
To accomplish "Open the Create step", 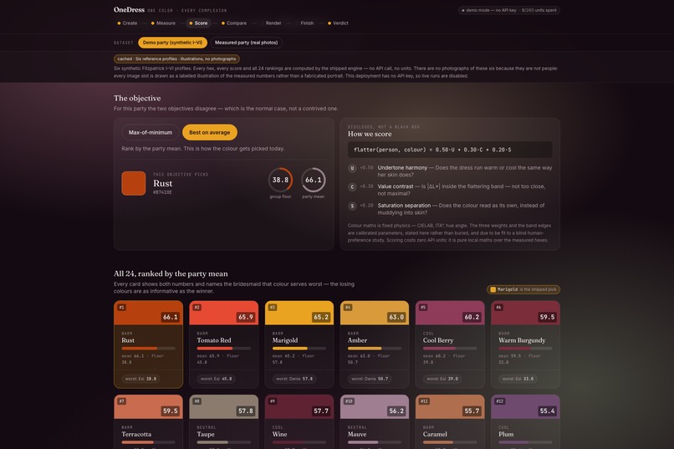I will pos(127,23).
